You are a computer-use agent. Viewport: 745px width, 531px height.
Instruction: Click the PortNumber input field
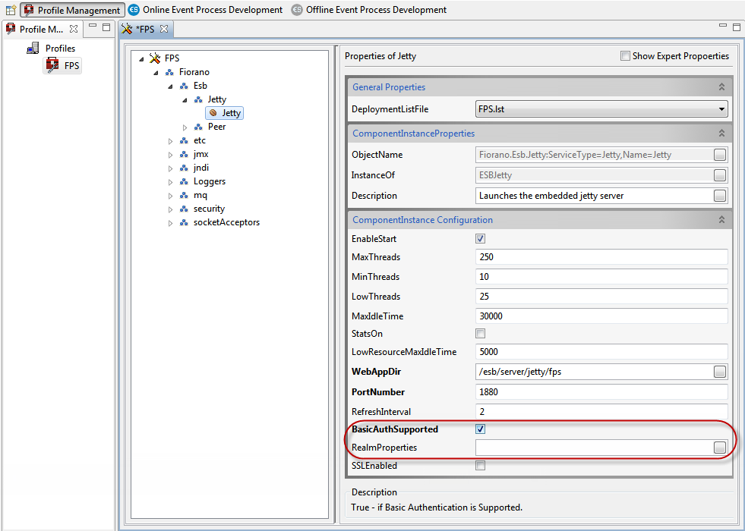[600, 392]
